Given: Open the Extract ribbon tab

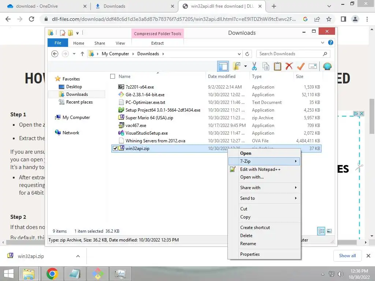Looking at the screenshot, I should coord(157,43).
